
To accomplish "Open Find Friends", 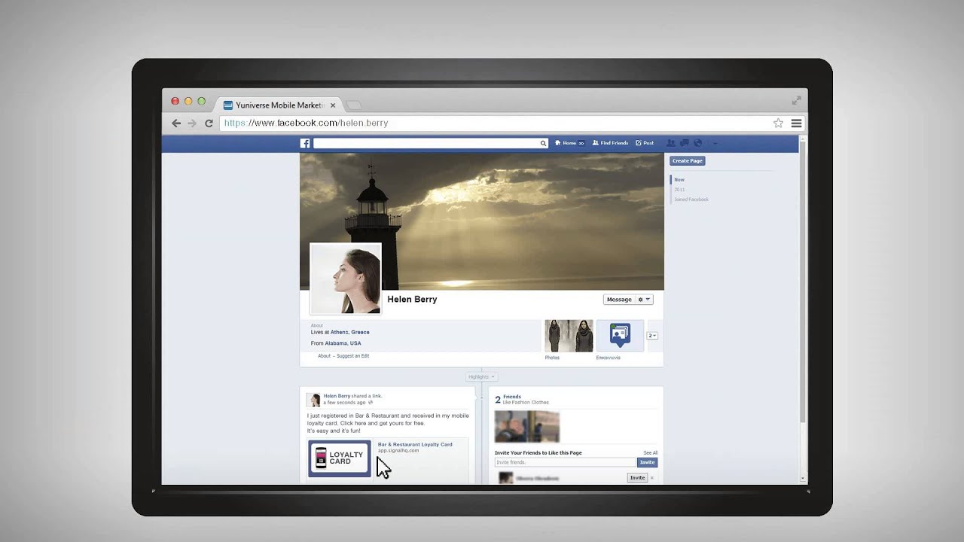I will pos(610,143).
